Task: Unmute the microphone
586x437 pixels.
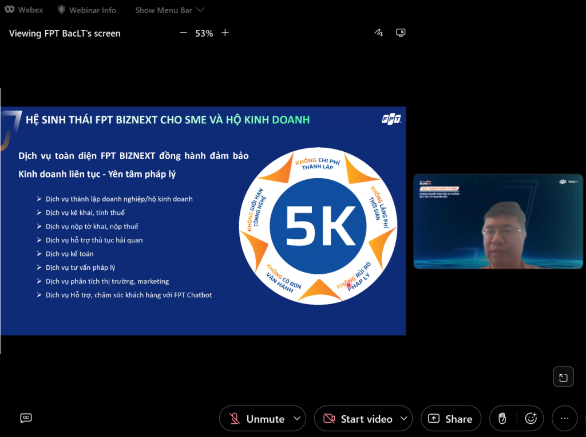Action: pos(258,419)
